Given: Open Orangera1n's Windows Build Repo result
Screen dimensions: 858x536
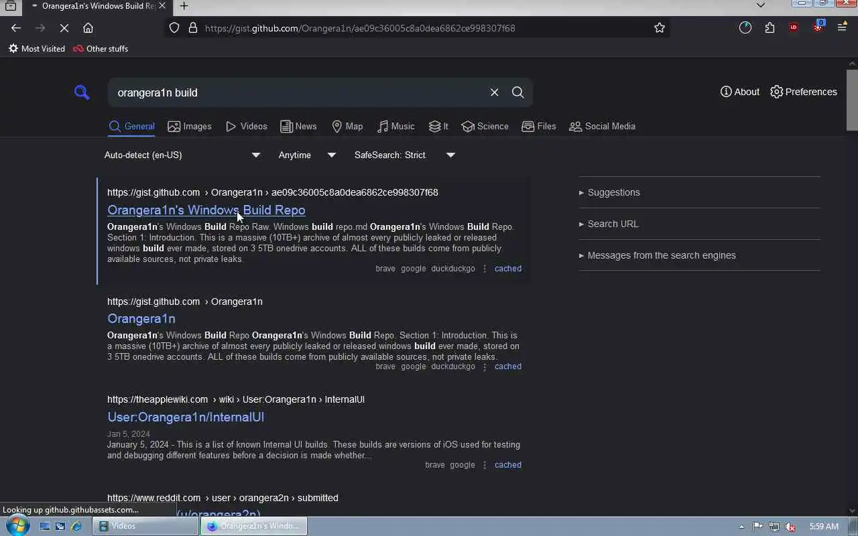Looking at the screenshot, I should 206,210.
